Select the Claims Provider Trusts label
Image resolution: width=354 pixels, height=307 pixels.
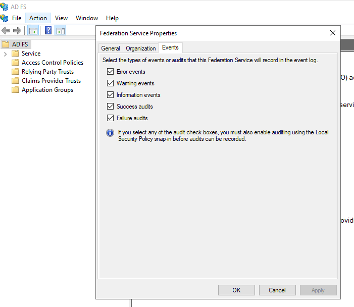[51, 81]
